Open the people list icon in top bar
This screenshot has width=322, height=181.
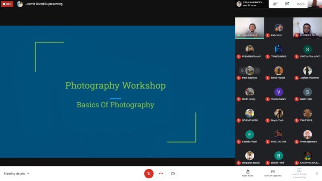[275, 4]
